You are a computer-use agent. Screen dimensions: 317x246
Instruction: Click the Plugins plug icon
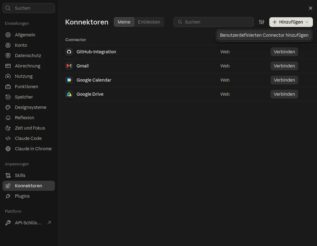[8, 196]
